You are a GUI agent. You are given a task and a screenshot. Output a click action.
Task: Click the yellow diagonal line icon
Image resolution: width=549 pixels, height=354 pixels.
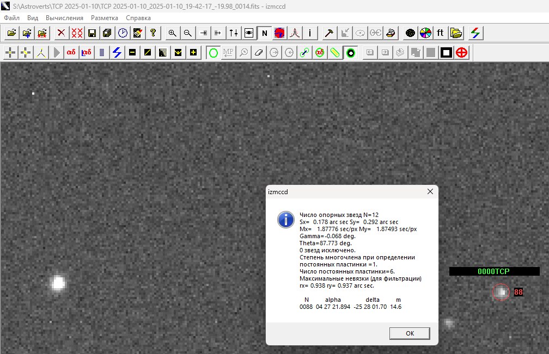tap(148, 53)
